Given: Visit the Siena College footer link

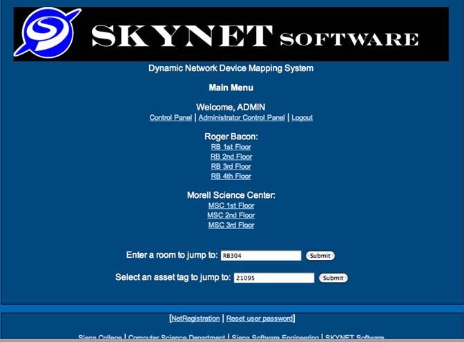Looking at the screenshot, I should pyautogui.click(x=100, y=337).
